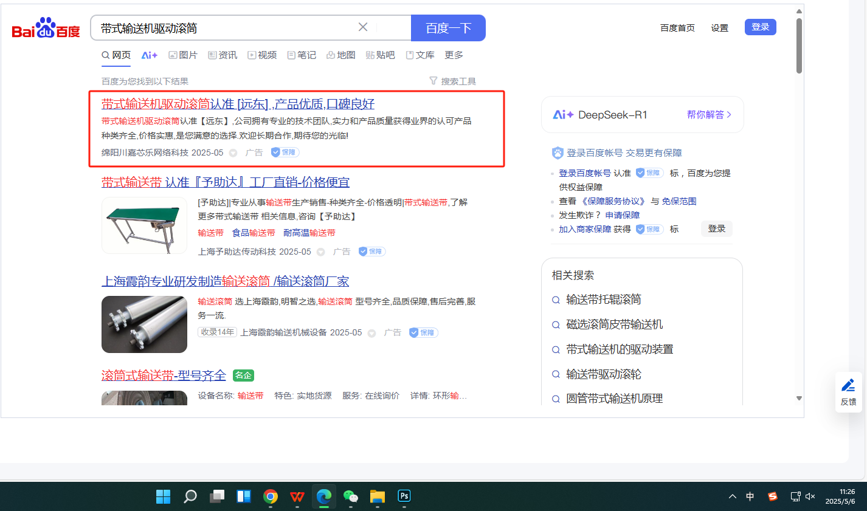
Task: Switch to the 视频 video tab
Action: point(262,55)
